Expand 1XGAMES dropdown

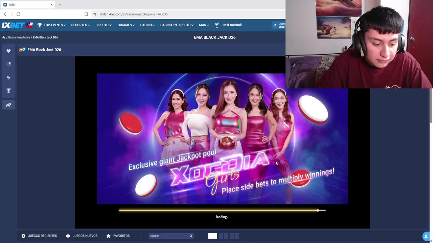126,25
